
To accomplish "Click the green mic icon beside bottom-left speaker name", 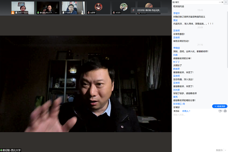I will coord(1,150).
